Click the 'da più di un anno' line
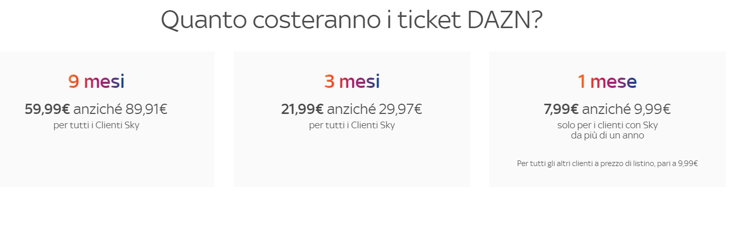729x233 pixels. [607, 136]
